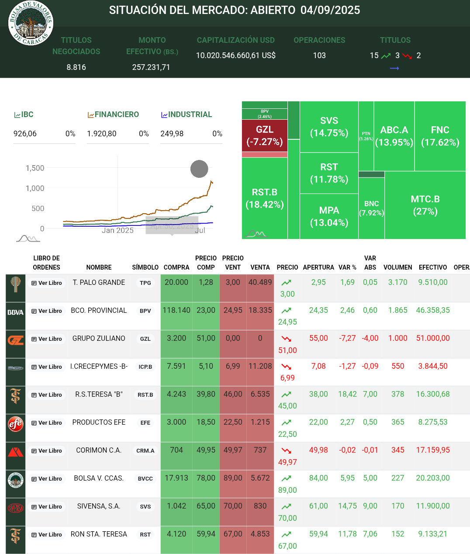Click the green rising titles trend icon
470x554 pixels.
pos(386,56)
